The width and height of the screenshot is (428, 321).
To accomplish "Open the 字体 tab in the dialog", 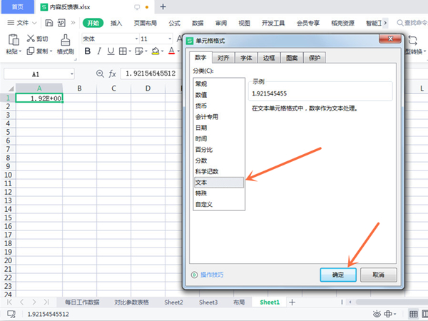I will pyautogui.click(x=246, y=58).
